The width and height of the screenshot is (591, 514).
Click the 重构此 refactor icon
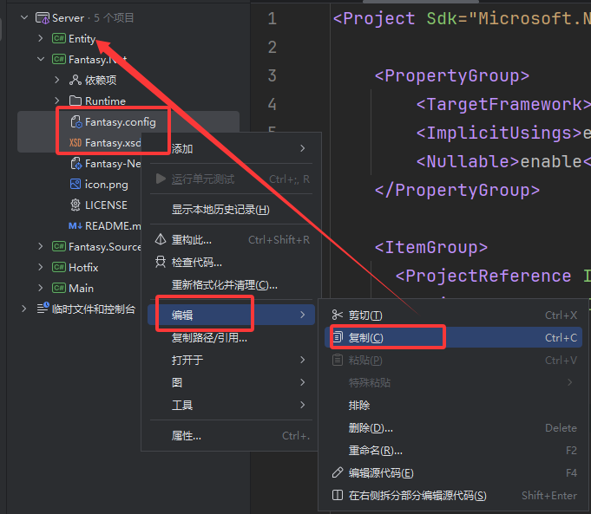[160, 240]
